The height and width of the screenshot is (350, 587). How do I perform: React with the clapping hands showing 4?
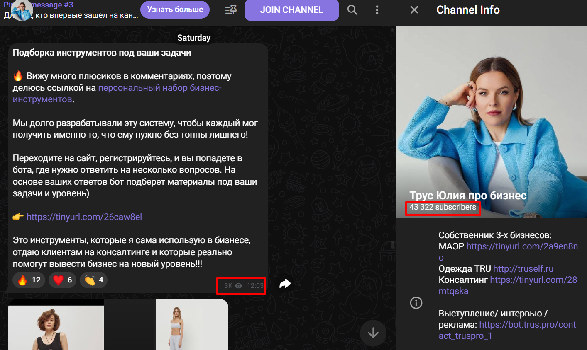click(x=94, y=280)
